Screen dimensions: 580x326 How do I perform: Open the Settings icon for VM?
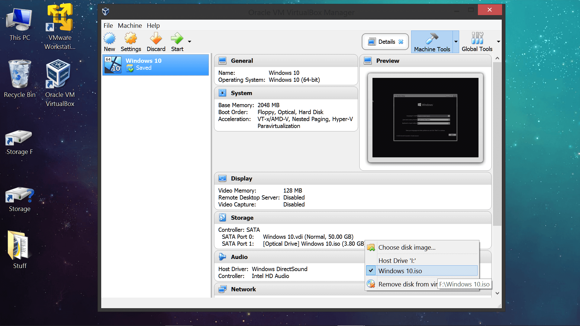click(x=131, y=41)
